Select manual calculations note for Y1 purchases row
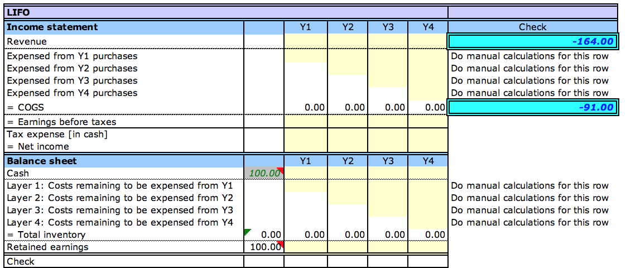 pos(530,56)
